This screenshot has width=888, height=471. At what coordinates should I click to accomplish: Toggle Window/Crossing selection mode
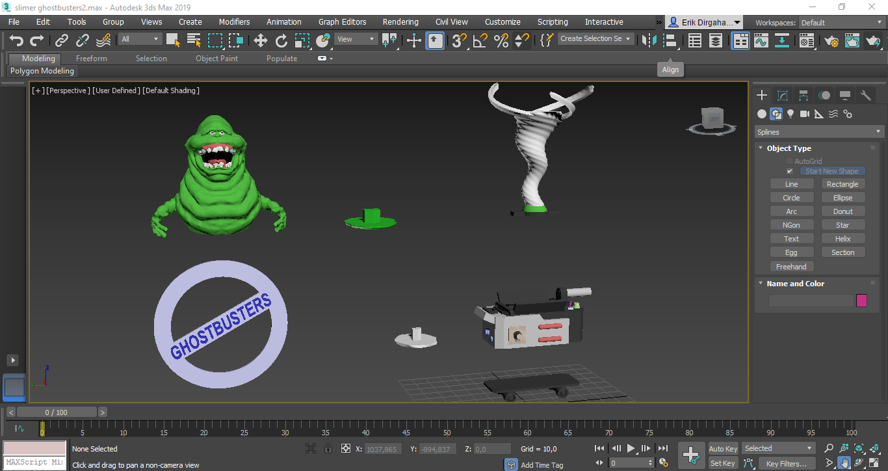[235, 40]
